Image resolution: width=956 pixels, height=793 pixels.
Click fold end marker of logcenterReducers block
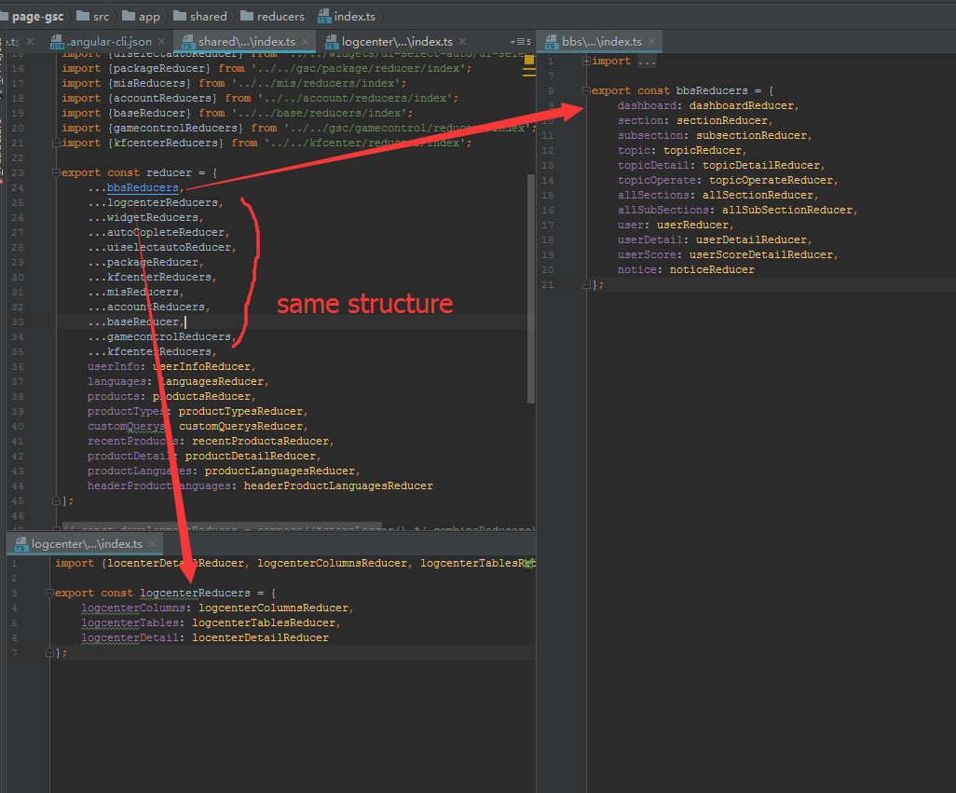click(49, 653)
